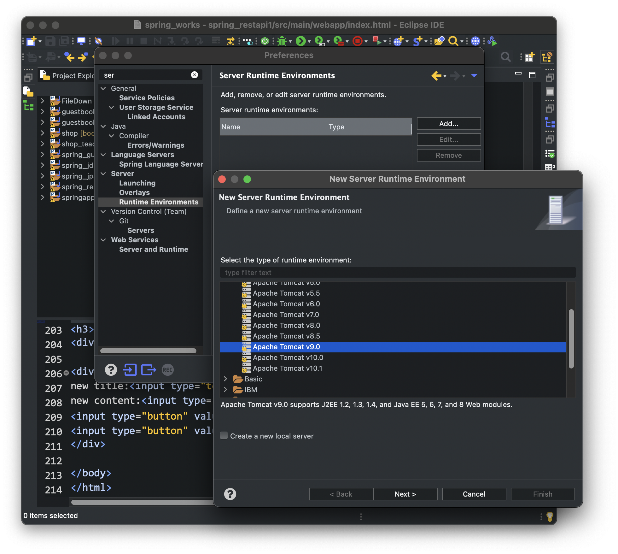The width and height of the screenshot is (618, 554).
Task: Click Skip All Breakpoints icon
Action: [x=98, y=41]
